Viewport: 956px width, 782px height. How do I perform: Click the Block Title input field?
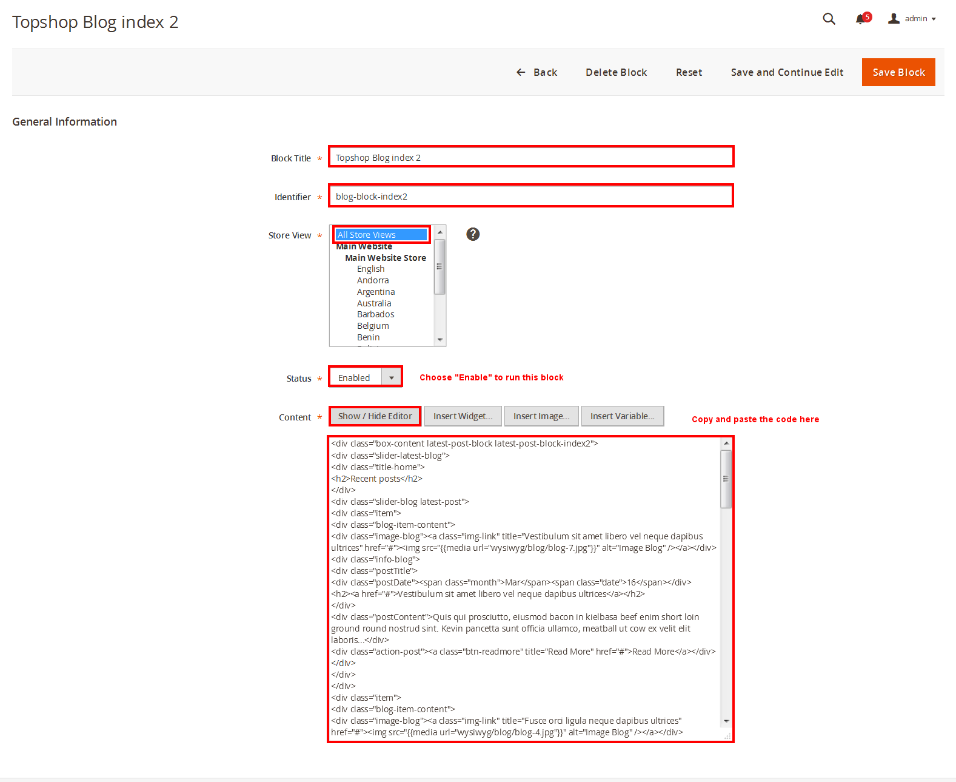[x=530, y=157]
